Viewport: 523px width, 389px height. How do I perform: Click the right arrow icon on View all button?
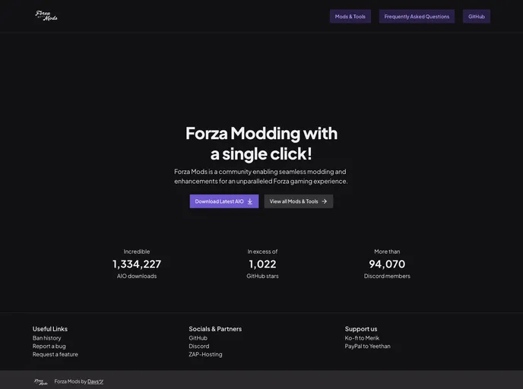pos(324,201)
